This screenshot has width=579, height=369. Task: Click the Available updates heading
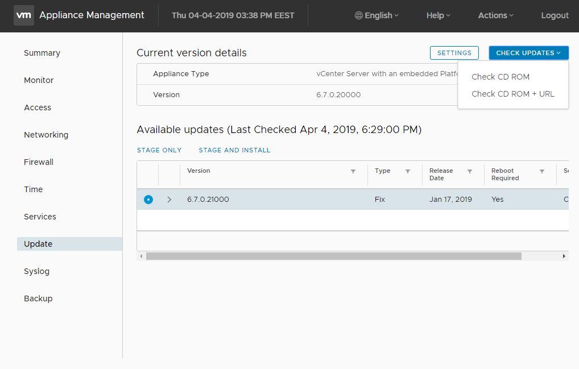(x=279, y=130)
